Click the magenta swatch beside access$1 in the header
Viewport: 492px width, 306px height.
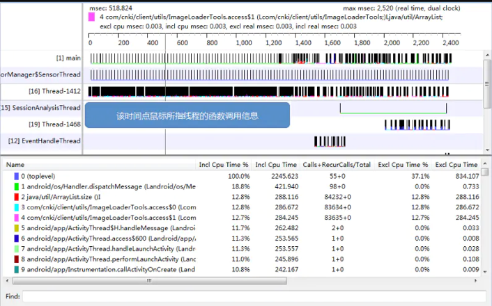[91, 17]
